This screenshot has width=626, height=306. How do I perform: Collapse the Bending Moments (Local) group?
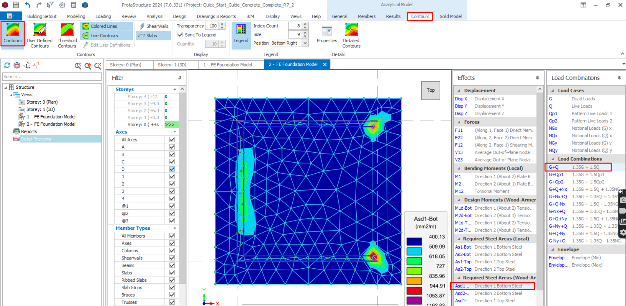coord(459,168)
